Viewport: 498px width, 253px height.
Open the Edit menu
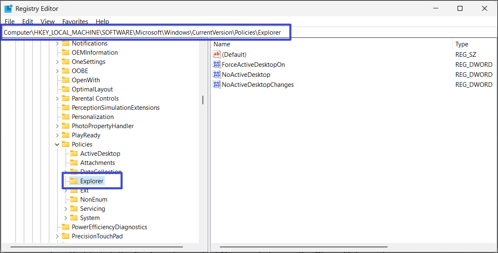coord(28,22)
